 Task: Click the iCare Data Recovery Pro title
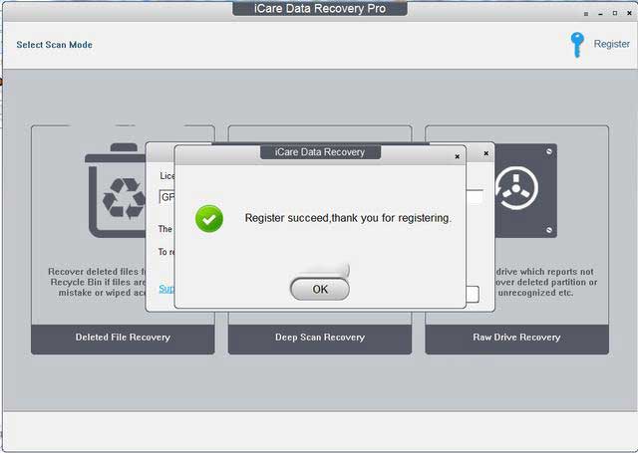(320, 9)
